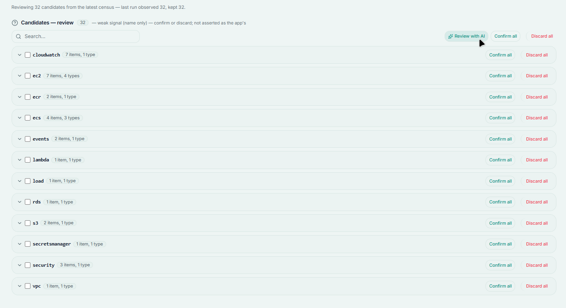Click the search magnifier icon

click(x=18, y=36)
